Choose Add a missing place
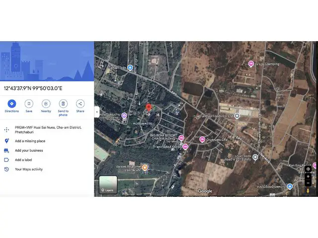Viewport: 318px width, 238px height. [x=30, y=141]
